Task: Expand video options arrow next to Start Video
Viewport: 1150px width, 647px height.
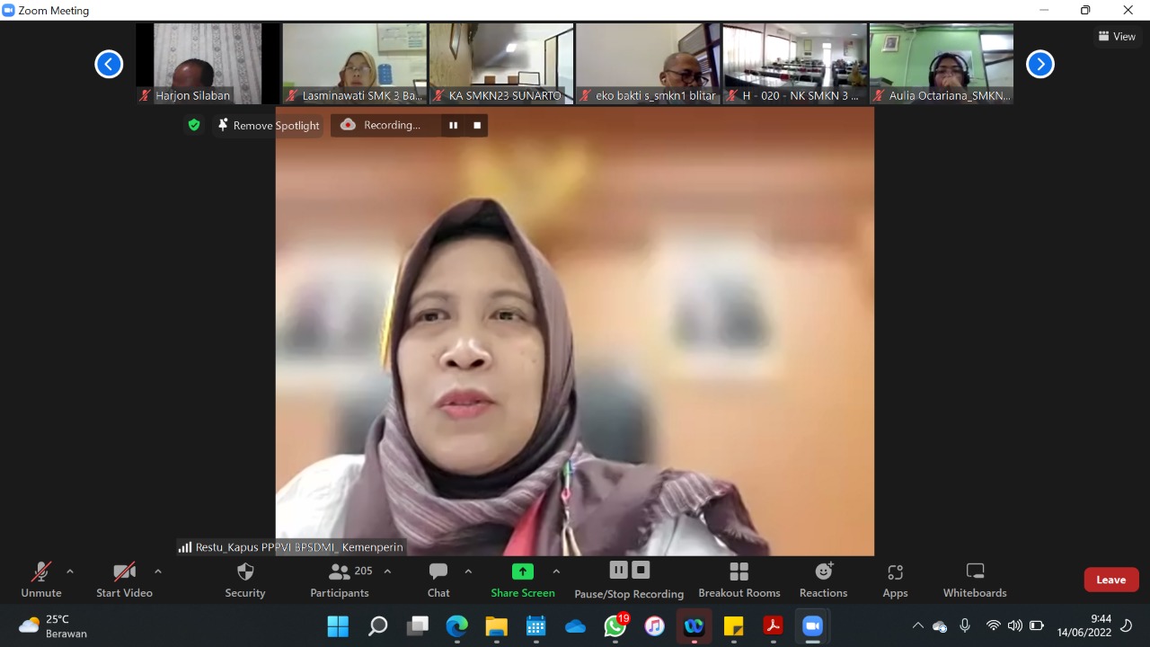Action: (158, 572)
